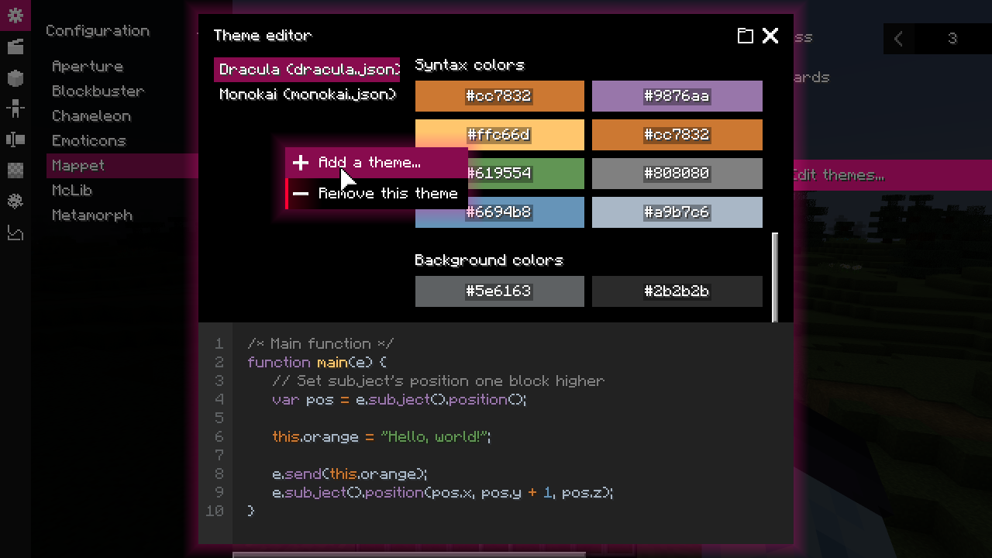Viewport: 992px width, 558px height.
Task: Click the back chevron near the 3 field
Action: [899, 38]
